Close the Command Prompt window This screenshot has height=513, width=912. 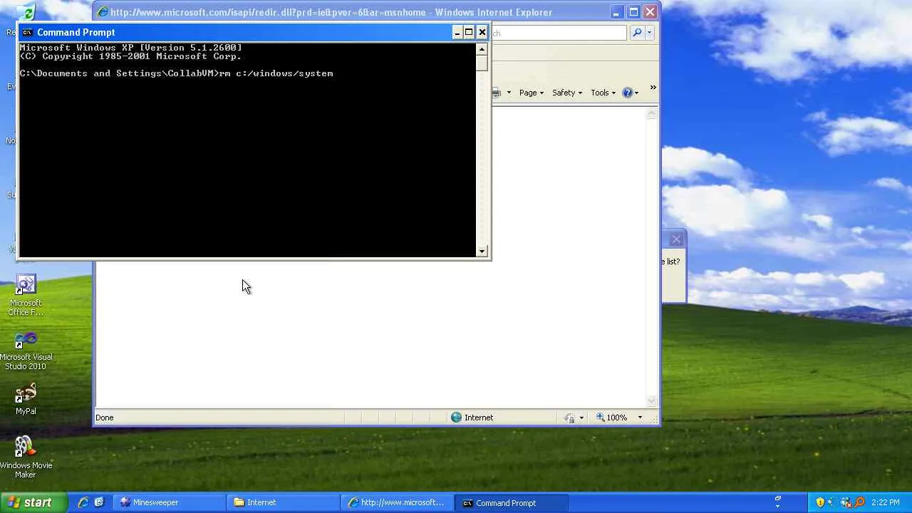click(482, 32)
